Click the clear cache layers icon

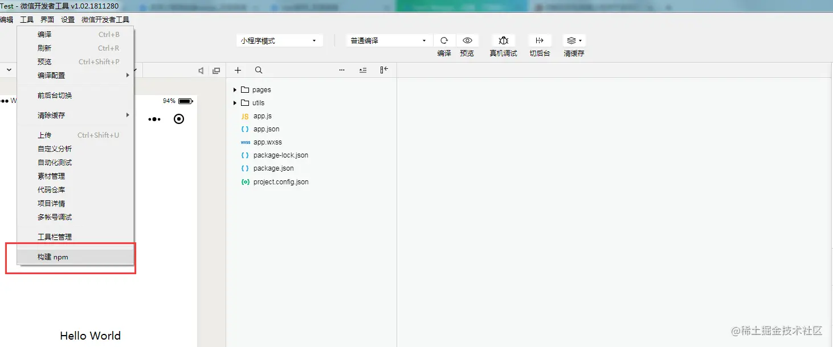[571, 40]
